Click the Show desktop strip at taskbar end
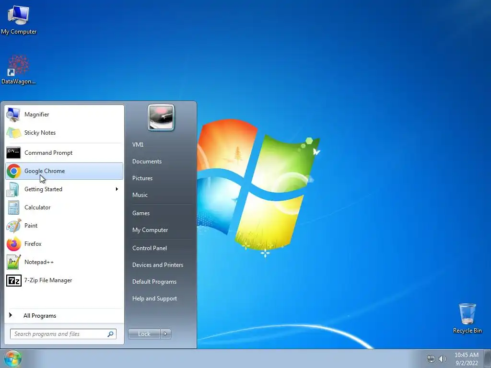This screenshot has width=491, height=368. (488, 358)
